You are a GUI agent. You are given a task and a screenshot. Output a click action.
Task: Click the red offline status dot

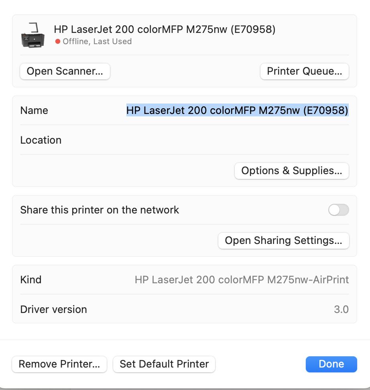pyautogui.click(x=58, y=42)
